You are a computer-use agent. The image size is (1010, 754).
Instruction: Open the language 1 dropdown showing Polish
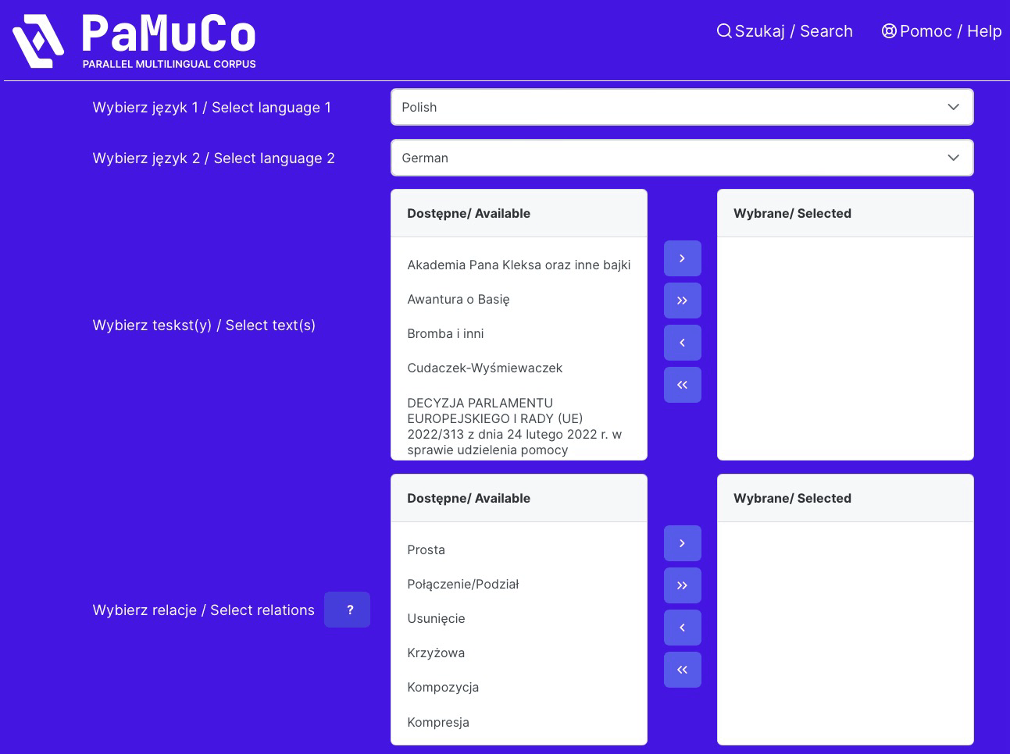[x=681, y=107]
